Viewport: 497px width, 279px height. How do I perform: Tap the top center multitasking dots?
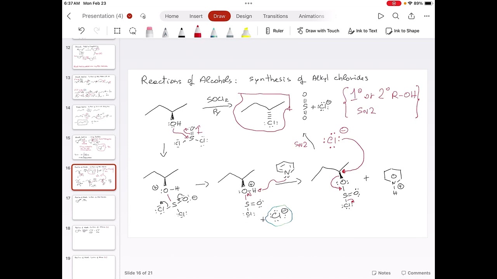pyautogui.click(x=248, y=3)
